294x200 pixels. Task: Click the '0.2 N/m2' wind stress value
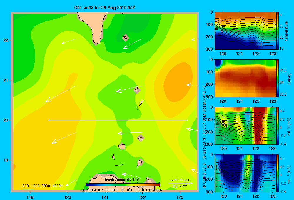179,186
